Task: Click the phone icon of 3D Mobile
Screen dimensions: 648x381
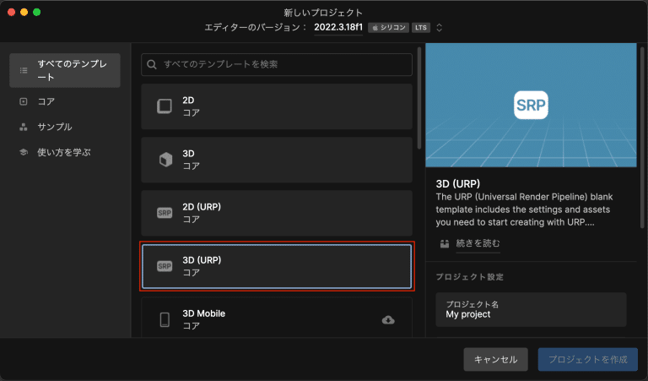Action: tap(165, 320)
